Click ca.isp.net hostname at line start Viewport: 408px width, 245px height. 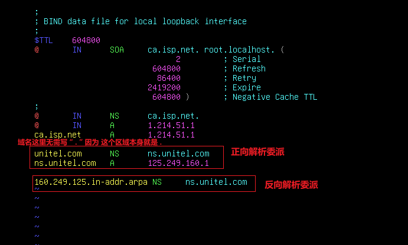click(x=57, y=135)
